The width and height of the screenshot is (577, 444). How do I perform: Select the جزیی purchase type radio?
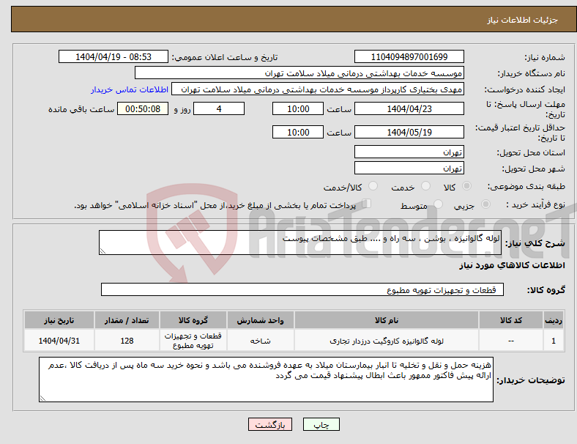click(485, 204)
